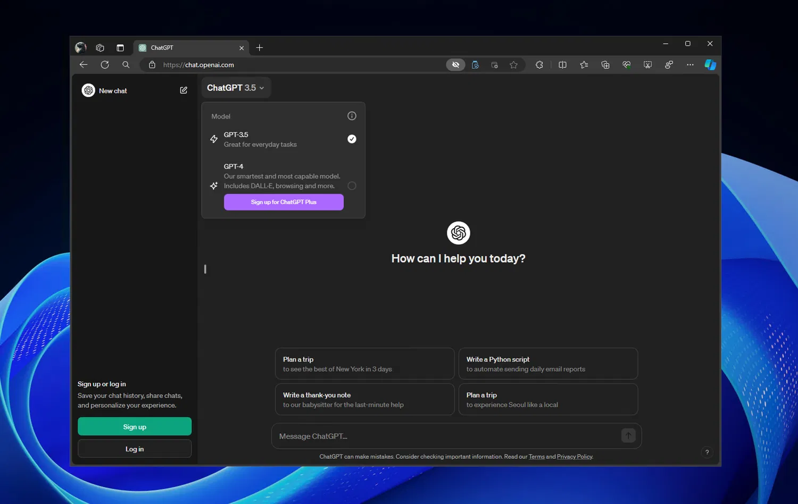Refresh the current page
Image resolution: width=798 pixels, height=504 pixels.
(105, 65)
